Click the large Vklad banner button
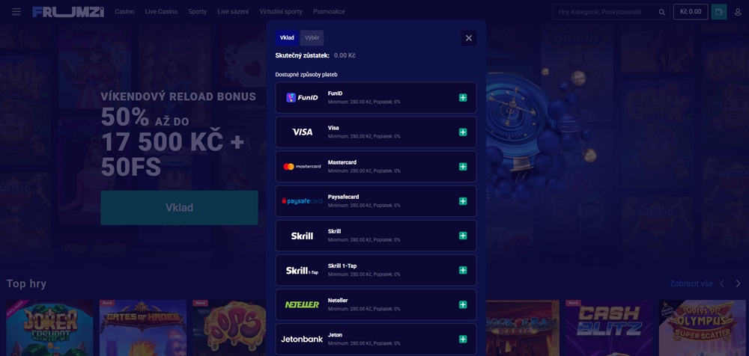 pos(179,208)
